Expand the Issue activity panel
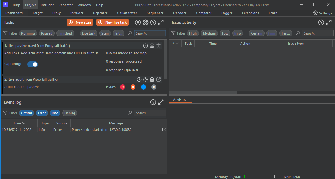The image size is (335, 179). [329, 22]
